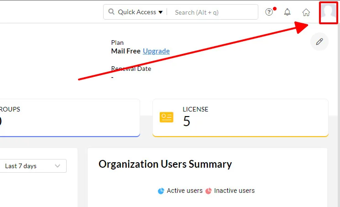
Task: Toggle the Inactive users legend label
Action: 234,191
